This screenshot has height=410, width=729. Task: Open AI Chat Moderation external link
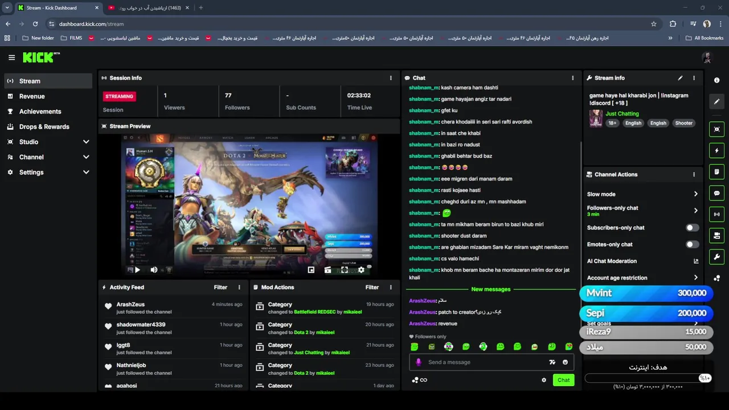point(695,261)
